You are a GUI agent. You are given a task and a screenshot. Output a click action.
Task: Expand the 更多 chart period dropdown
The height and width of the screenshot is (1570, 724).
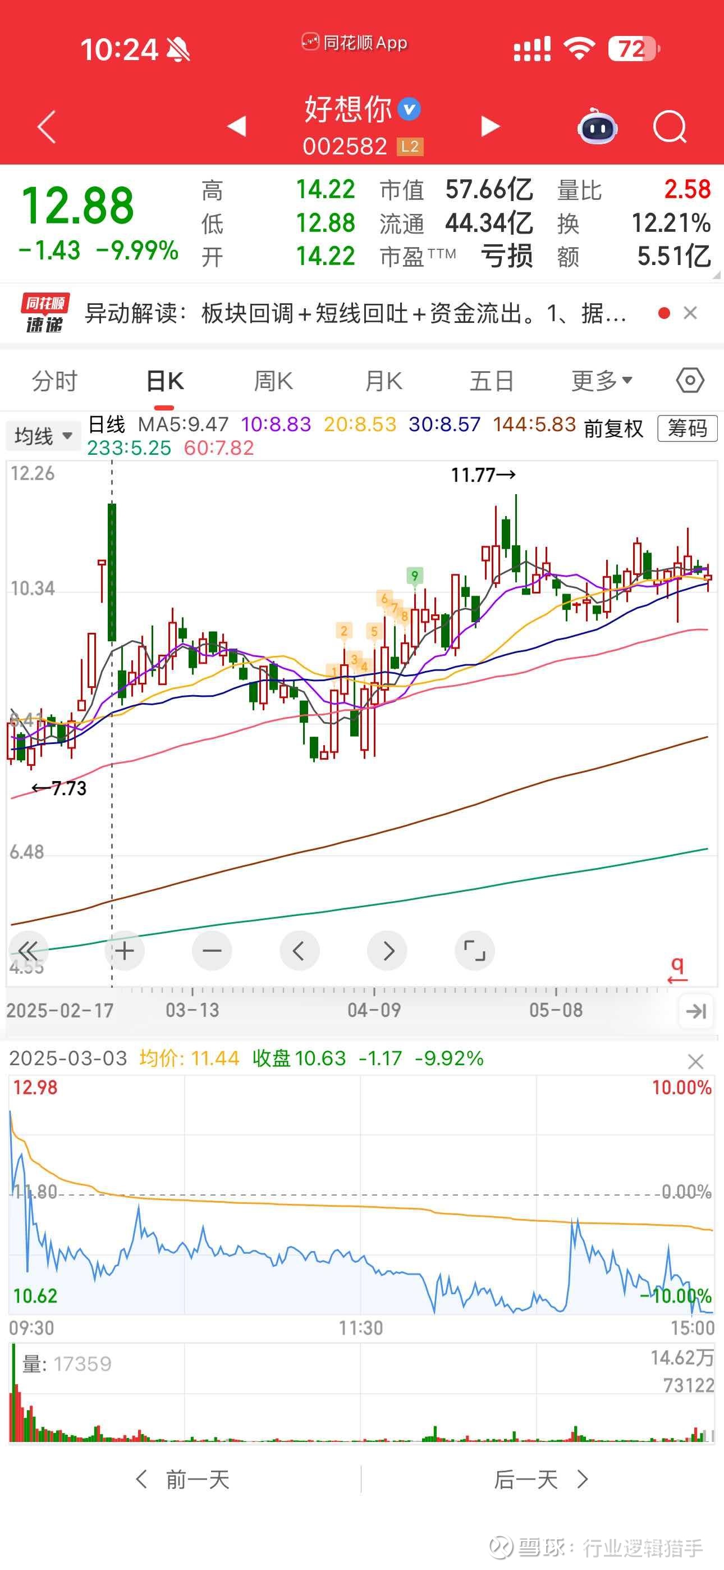[602, 381]
